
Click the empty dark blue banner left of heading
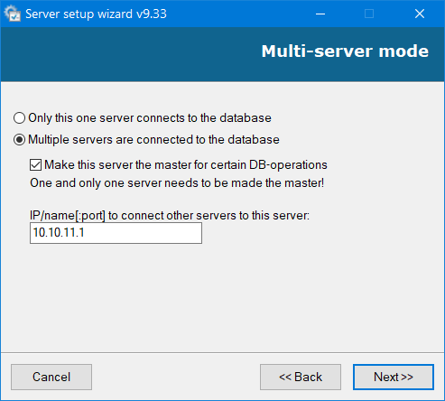[x=129, y=54]
